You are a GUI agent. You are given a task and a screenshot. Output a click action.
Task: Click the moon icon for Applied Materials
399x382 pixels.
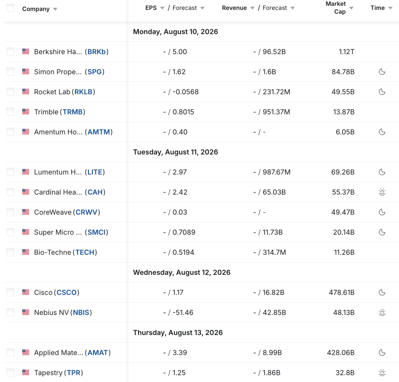(382, 352)
